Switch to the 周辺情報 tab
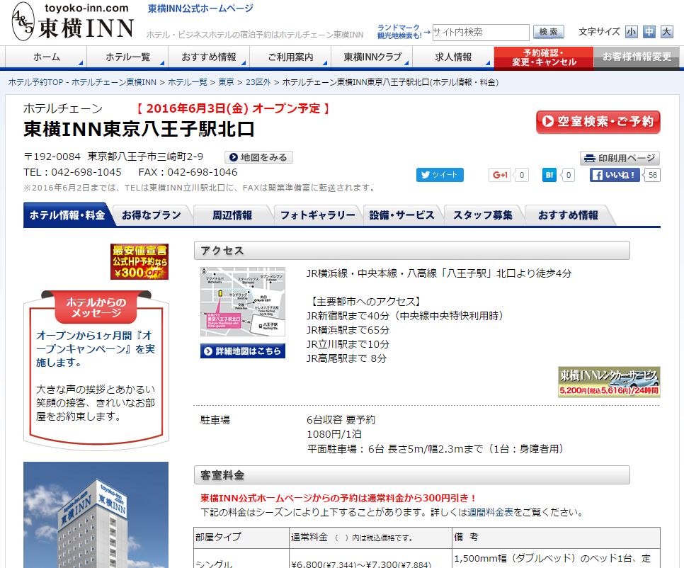This screenshot has height=568, width=684. point(232,215)
